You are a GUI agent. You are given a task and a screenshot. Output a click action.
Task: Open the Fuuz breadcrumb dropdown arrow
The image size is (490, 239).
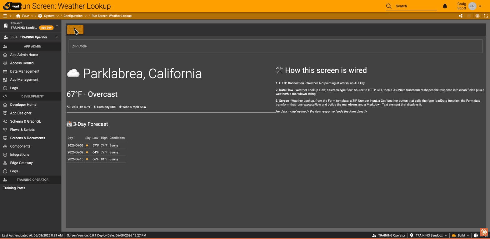coord(32,16)
